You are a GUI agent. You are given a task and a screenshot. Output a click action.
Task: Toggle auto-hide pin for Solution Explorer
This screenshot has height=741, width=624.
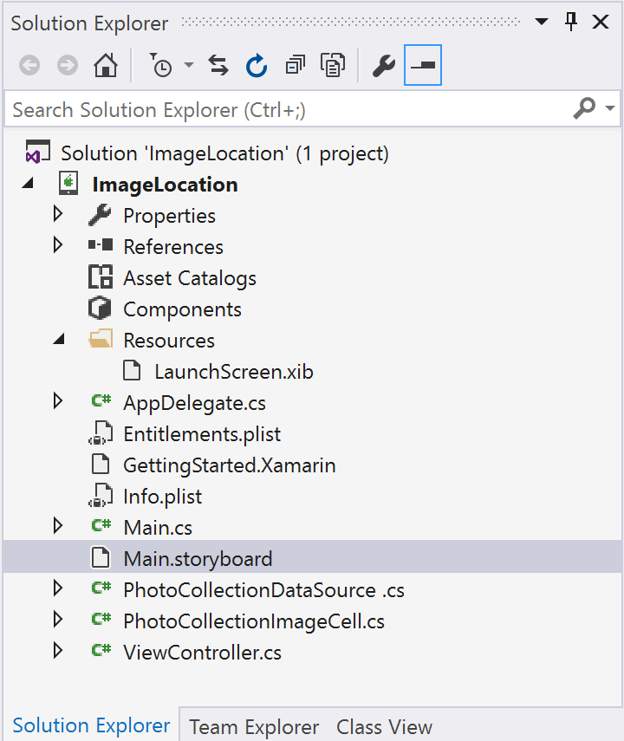(571, 23)
